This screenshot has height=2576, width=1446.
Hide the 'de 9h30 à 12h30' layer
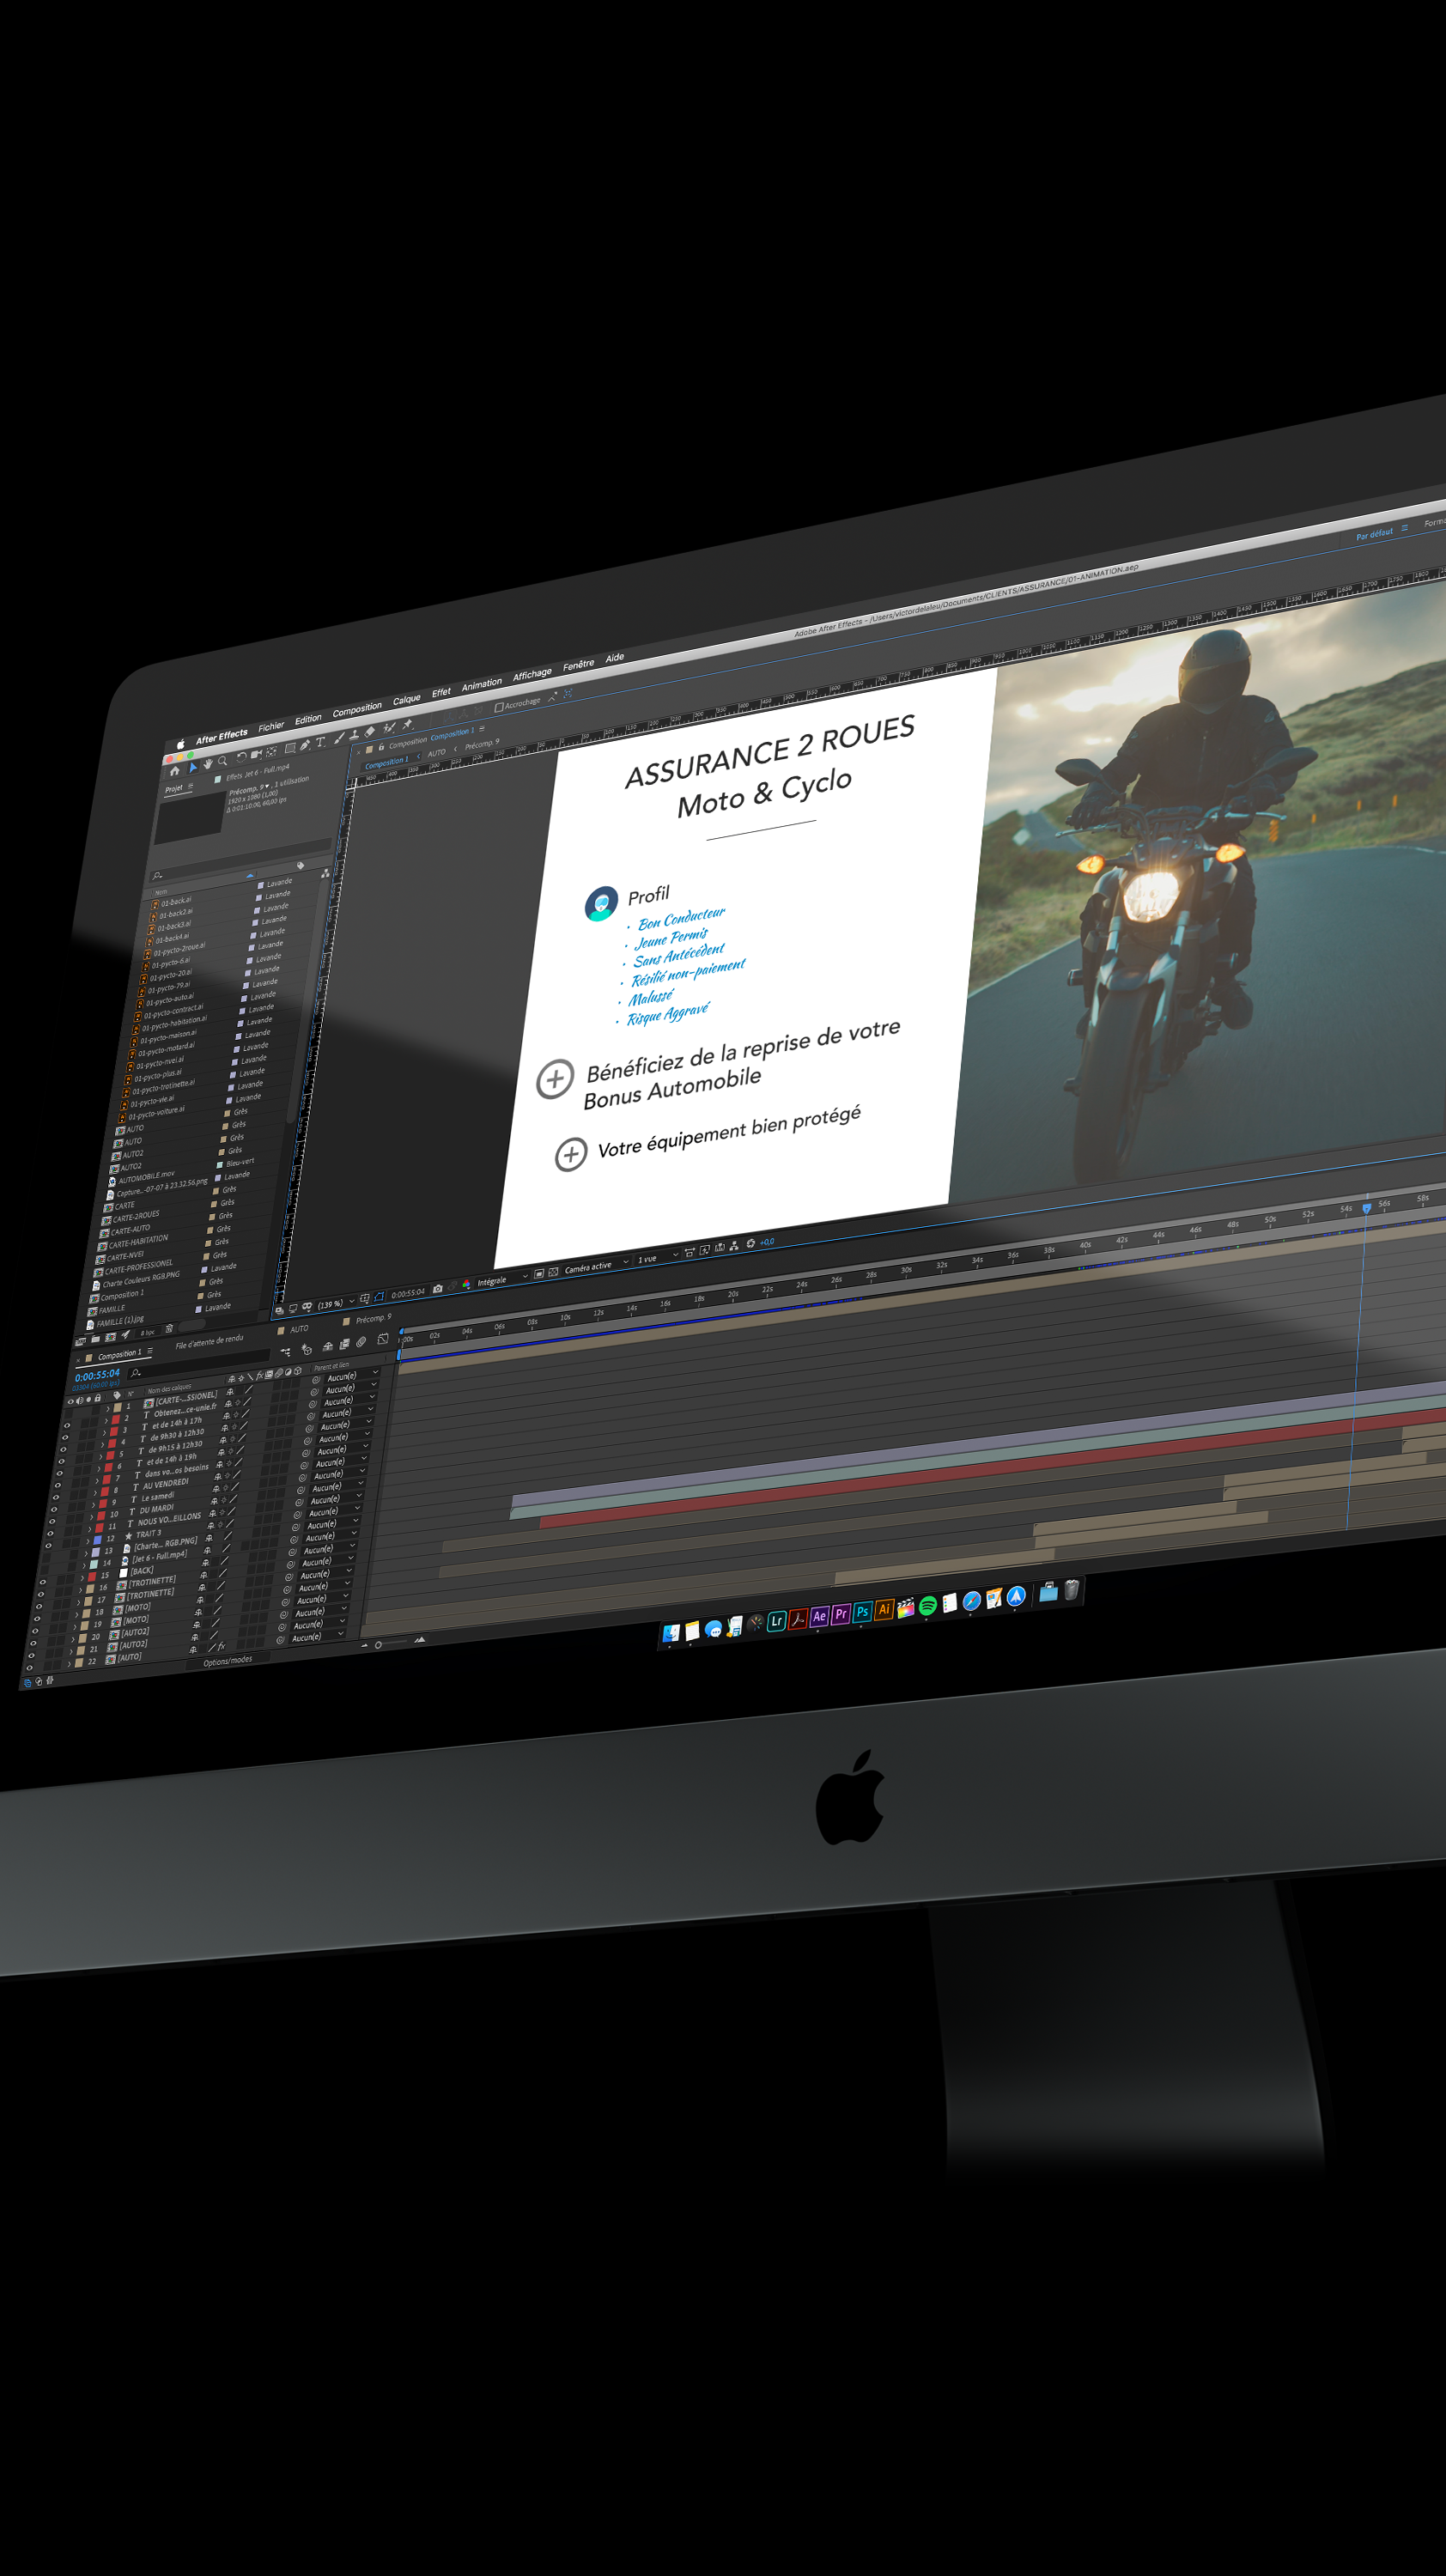click(x=63, y=1449)
